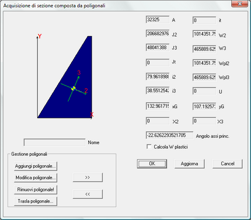251x220 pixels.
Task: Click the Angolo assi princ. field
Action: 169,135
